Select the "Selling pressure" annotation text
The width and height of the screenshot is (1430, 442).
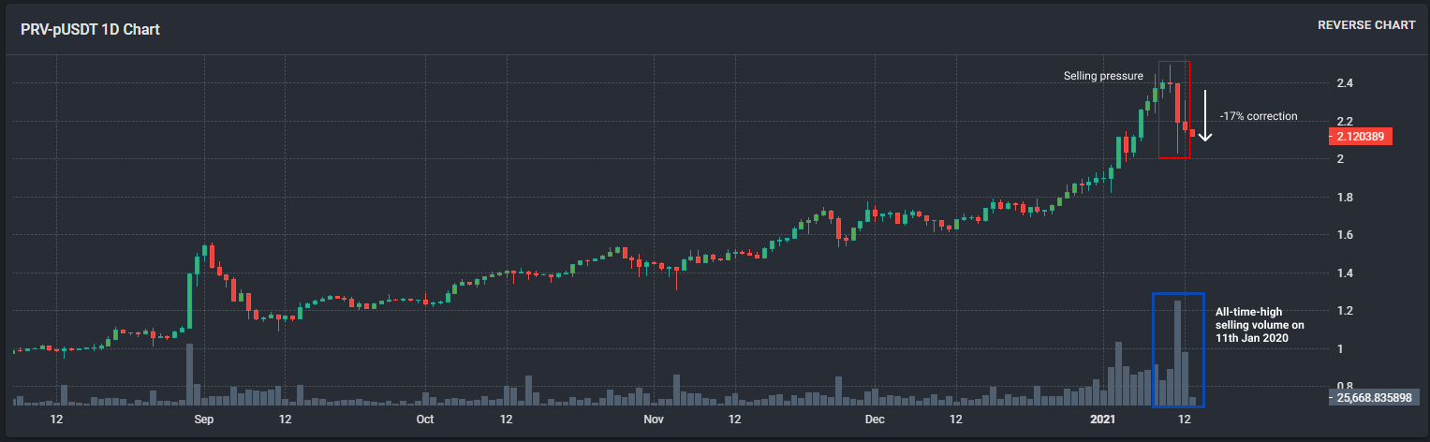point(1103,76)
